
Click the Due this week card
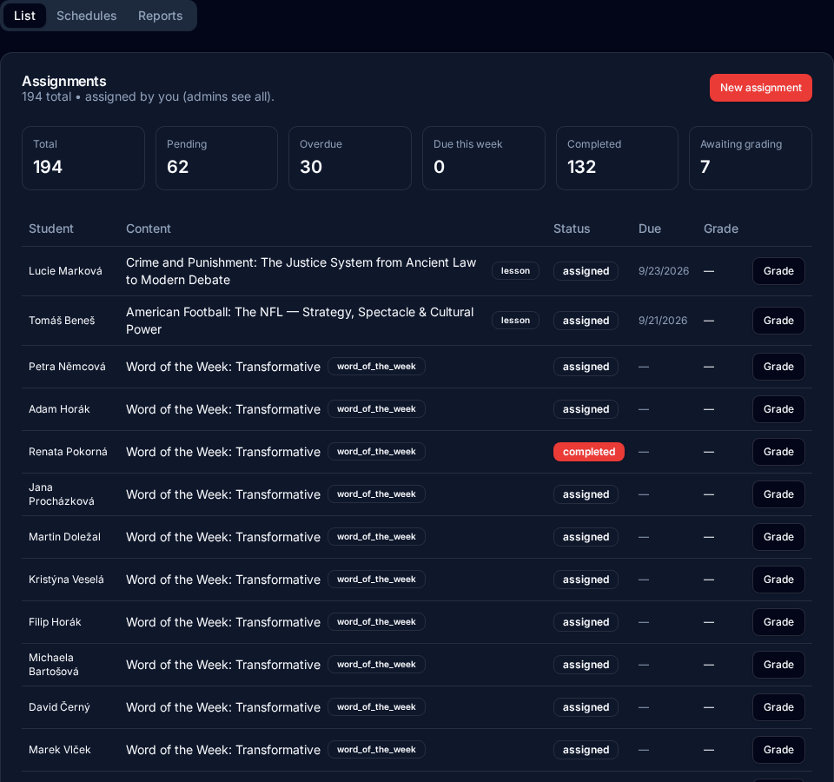tap(484, 158)
